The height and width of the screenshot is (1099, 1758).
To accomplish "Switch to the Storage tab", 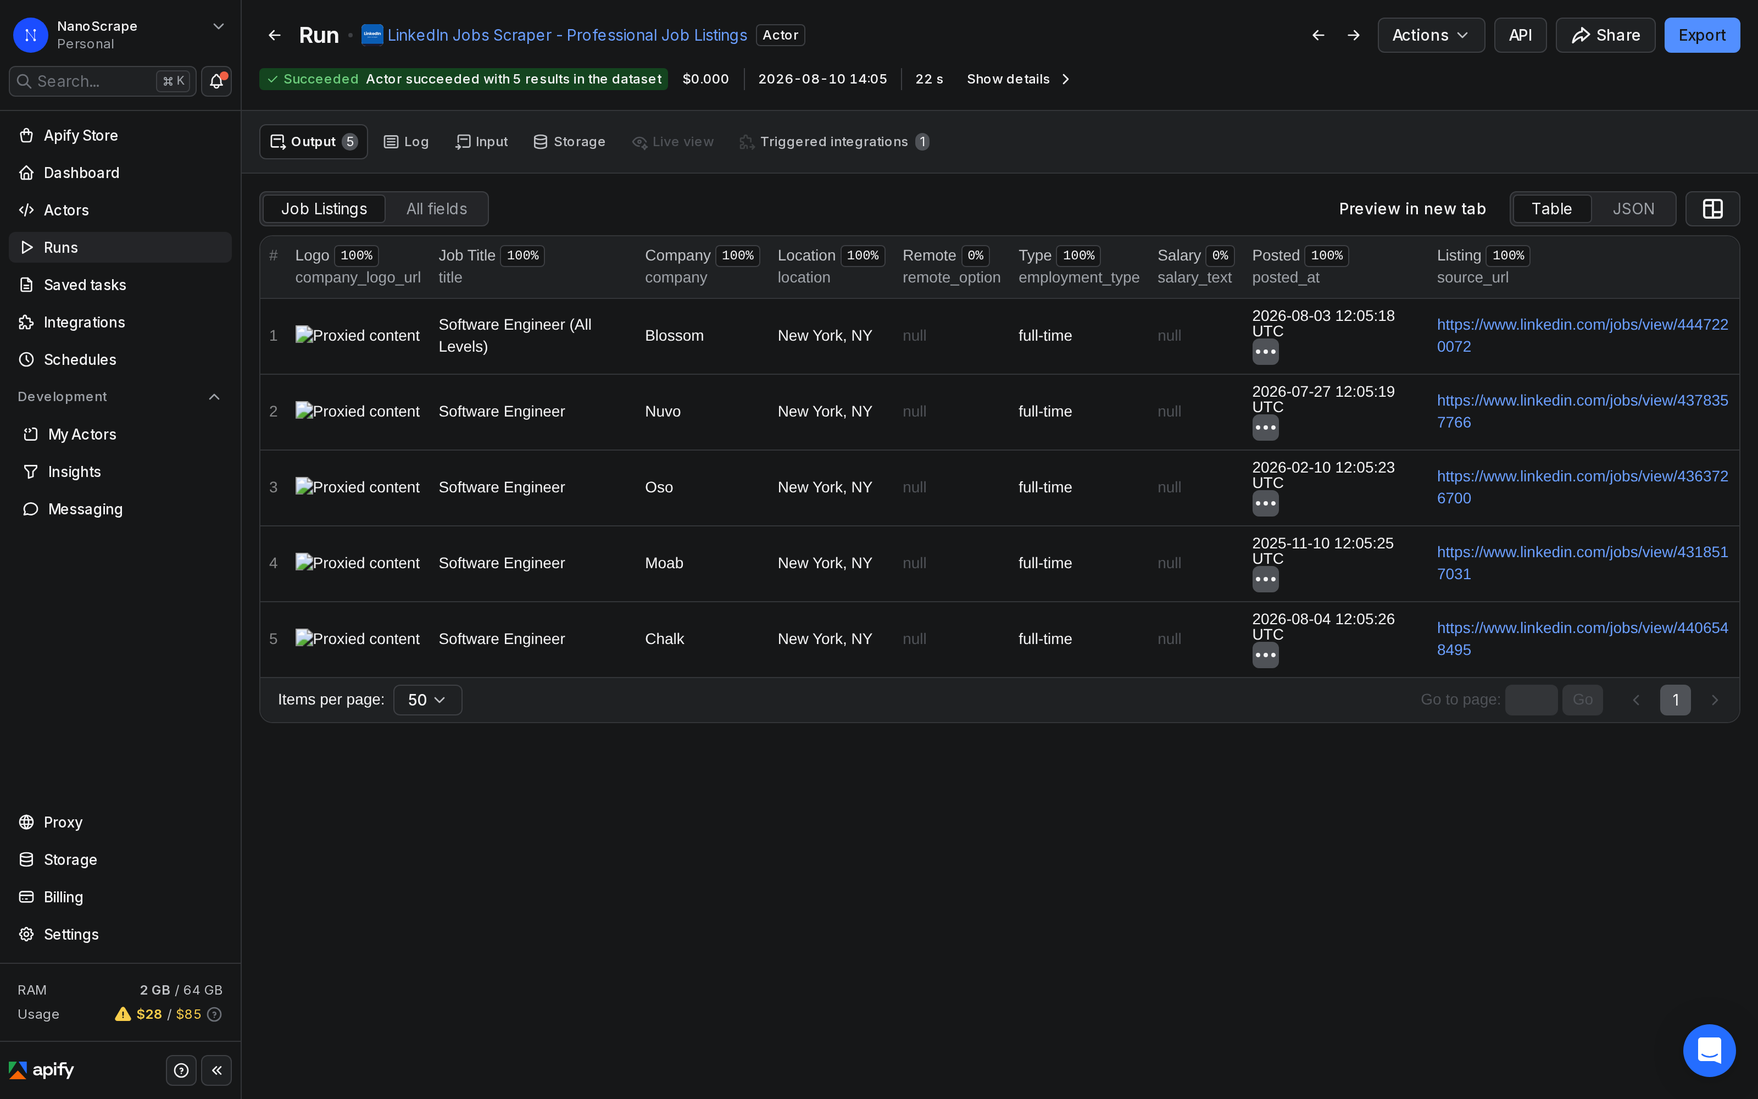I will coord(569,142).
